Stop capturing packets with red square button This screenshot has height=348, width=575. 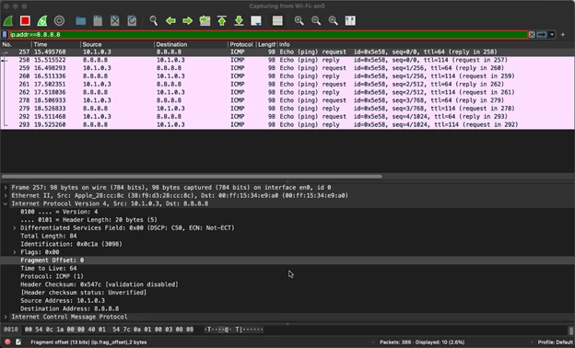(x=25, y=20)
